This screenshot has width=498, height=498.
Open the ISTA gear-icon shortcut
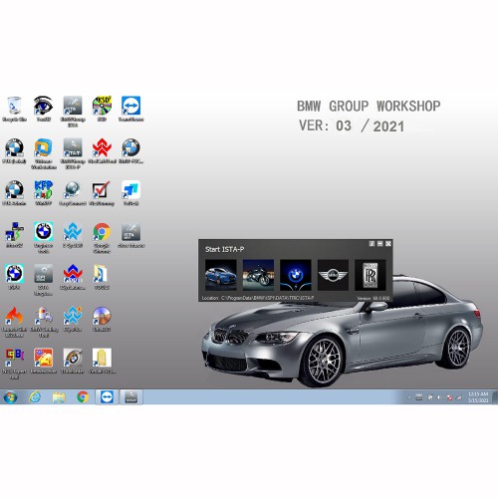click(x=44, y=280)
